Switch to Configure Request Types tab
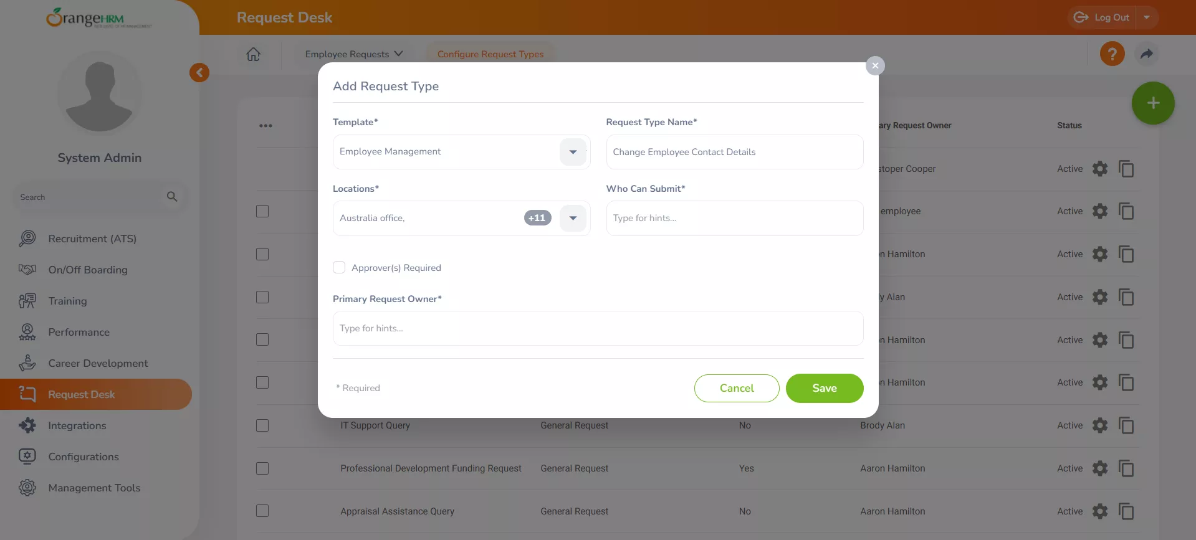Viewport: 1196px width, 540px height. (490, 54)
